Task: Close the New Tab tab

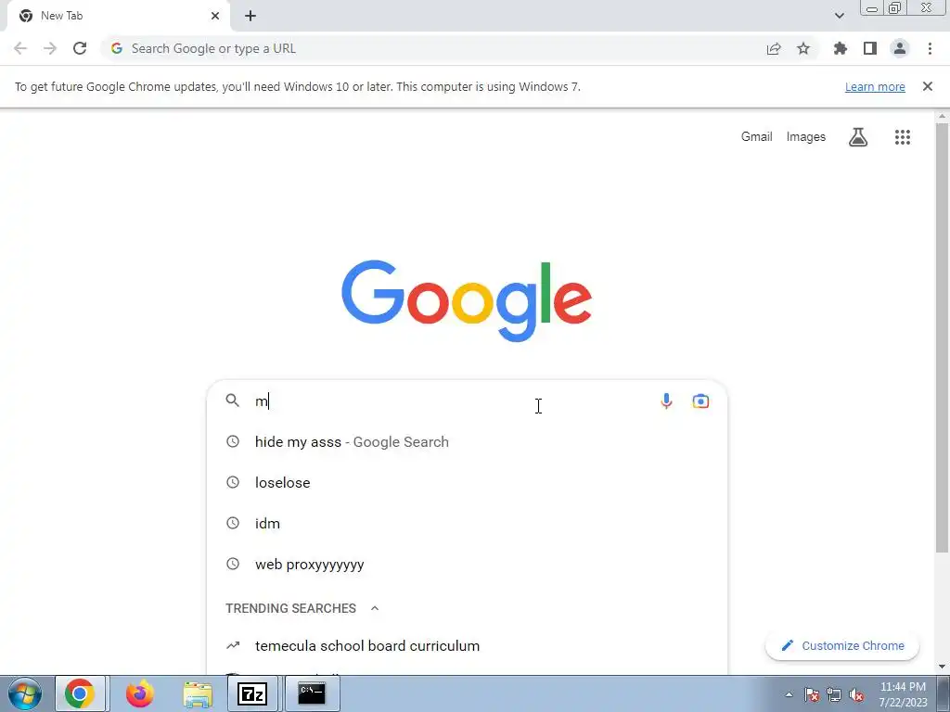Action: 215,16
